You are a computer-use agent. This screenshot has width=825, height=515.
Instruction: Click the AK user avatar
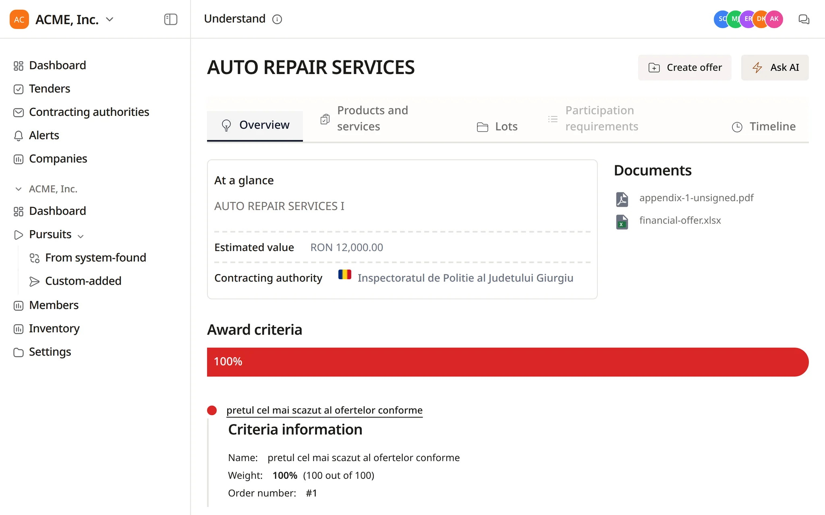tap(774, 19)
